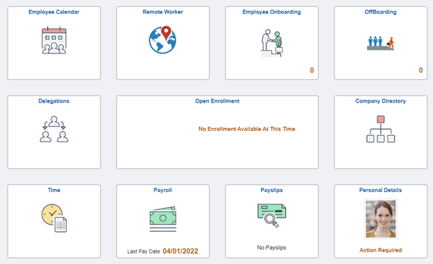The height and width of the screenshot is (264, 433).
Task: Open the Employee Onboarding count of 0
Action: [x=312, y=70]
